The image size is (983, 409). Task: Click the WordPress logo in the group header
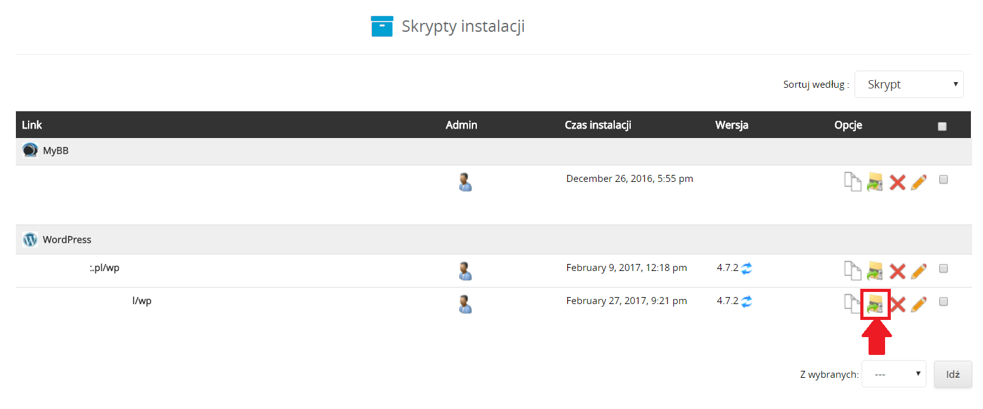(x=30, y=240)
